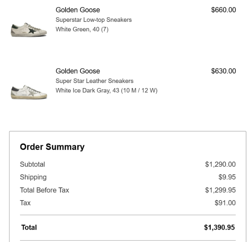Select the Subtotal label
This screenshot has height=242, width=251.
coord(32,164)
